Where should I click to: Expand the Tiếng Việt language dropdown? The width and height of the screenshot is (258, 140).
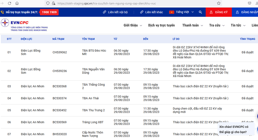tap(181, 12)
